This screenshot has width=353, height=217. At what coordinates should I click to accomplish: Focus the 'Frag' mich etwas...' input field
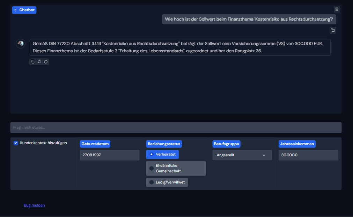[176, 128]
